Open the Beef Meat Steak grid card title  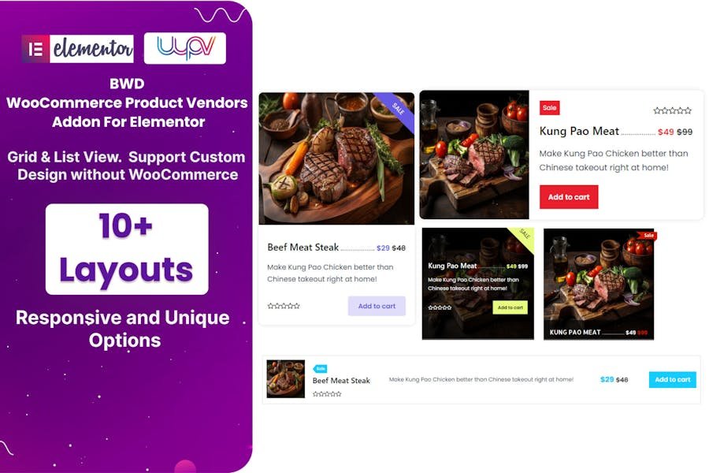303,247
